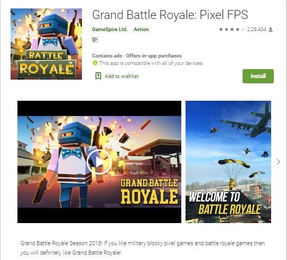Click the Season 2018 description paragraph

coord(143,248)
